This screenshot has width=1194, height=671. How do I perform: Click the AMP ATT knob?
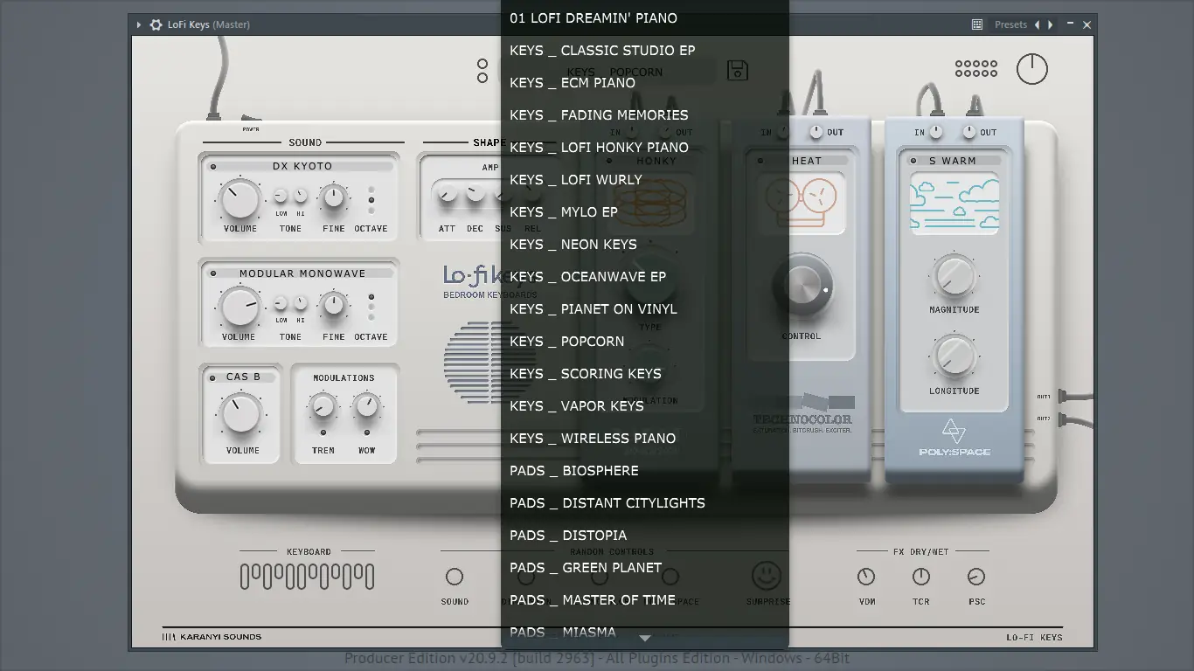tap(448, 195)
